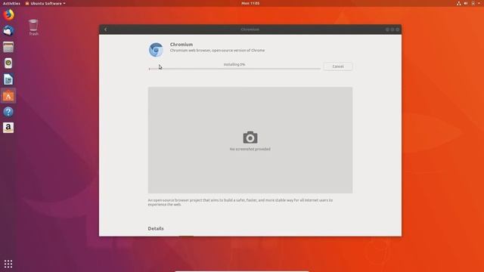Click the 'Chromium' app title text
This screenshot has height=272, width=484.
[181, 45]
